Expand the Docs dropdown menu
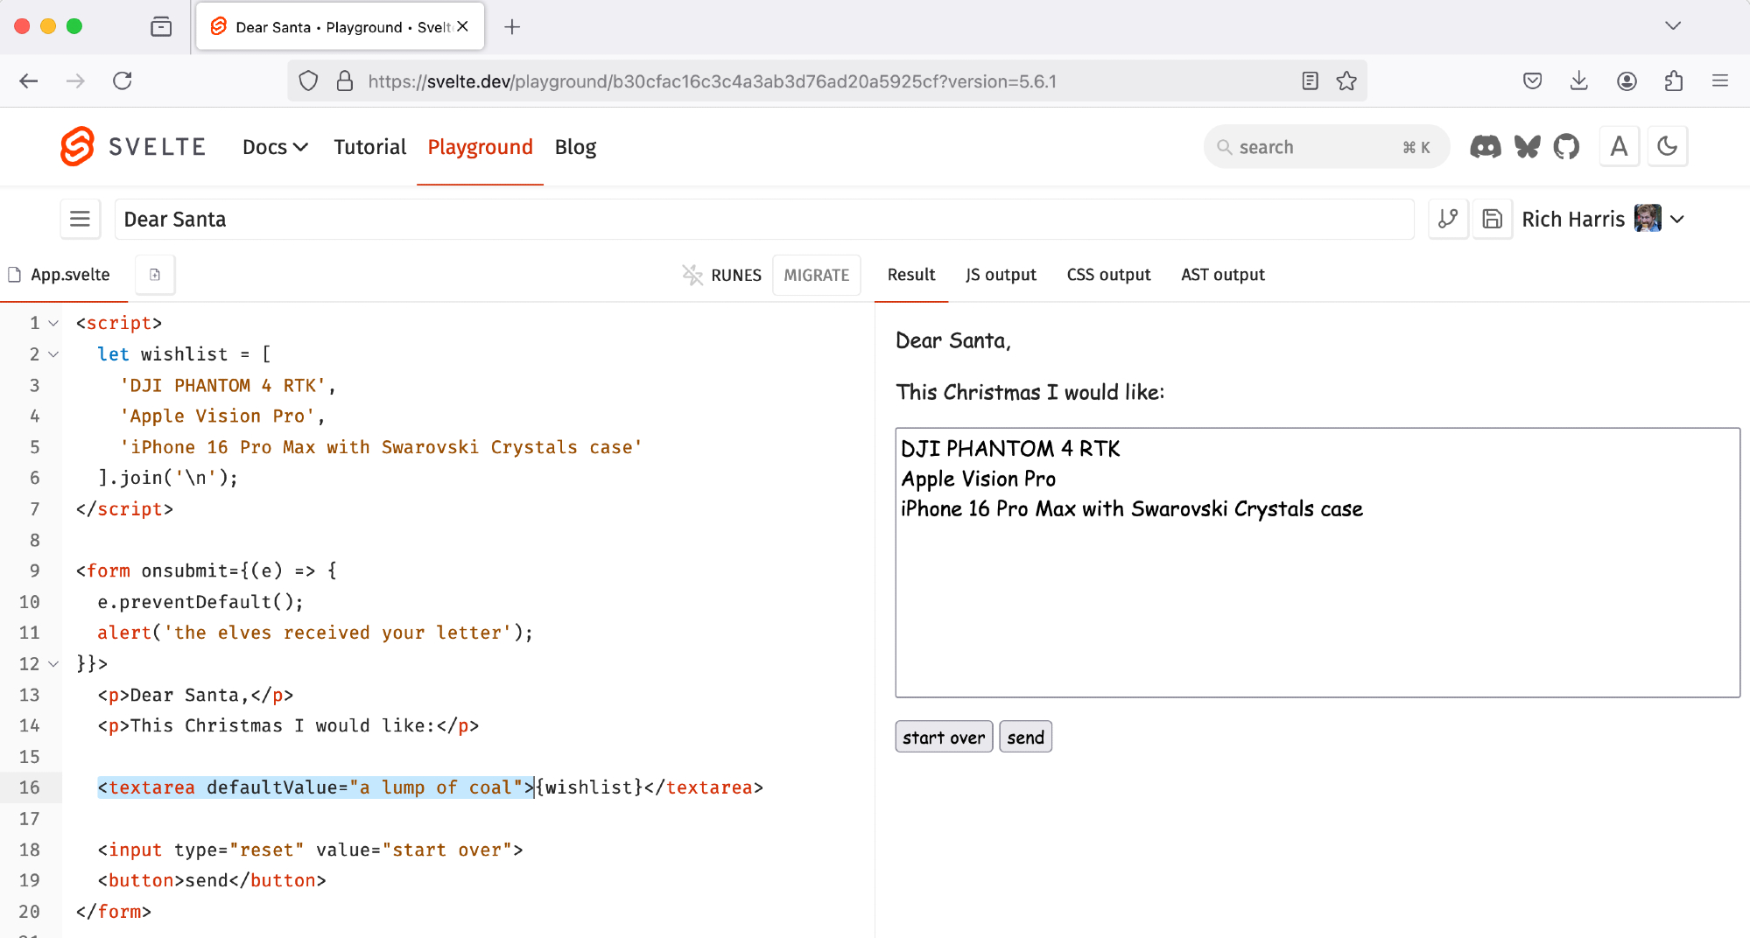Screen dimensions: 1750x938 pyautogui.click(x=275, y=147)
